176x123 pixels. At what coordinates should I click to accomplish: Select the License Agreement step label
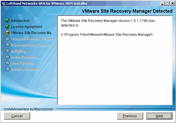click(26, 27)
